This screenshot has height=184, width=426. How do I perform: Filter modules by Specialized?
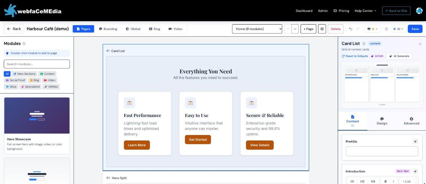point(30,87)
